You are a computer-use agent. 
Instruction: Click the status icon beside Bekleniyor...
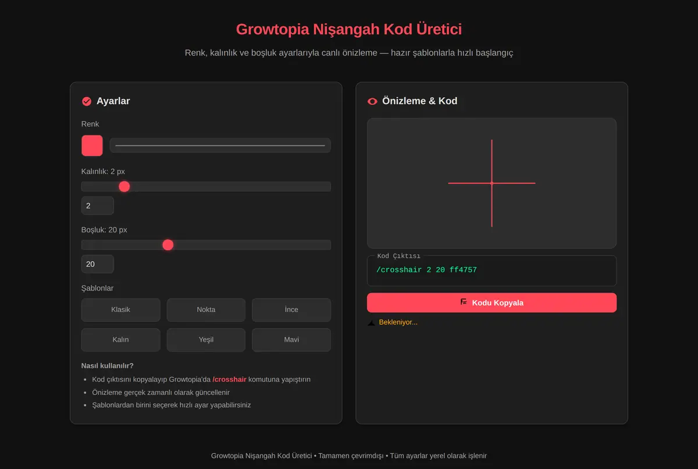pos(371,322)
